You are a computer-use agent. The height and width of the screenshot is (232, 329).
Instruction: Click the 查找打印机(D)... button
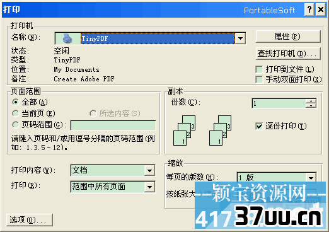point(288,54)
